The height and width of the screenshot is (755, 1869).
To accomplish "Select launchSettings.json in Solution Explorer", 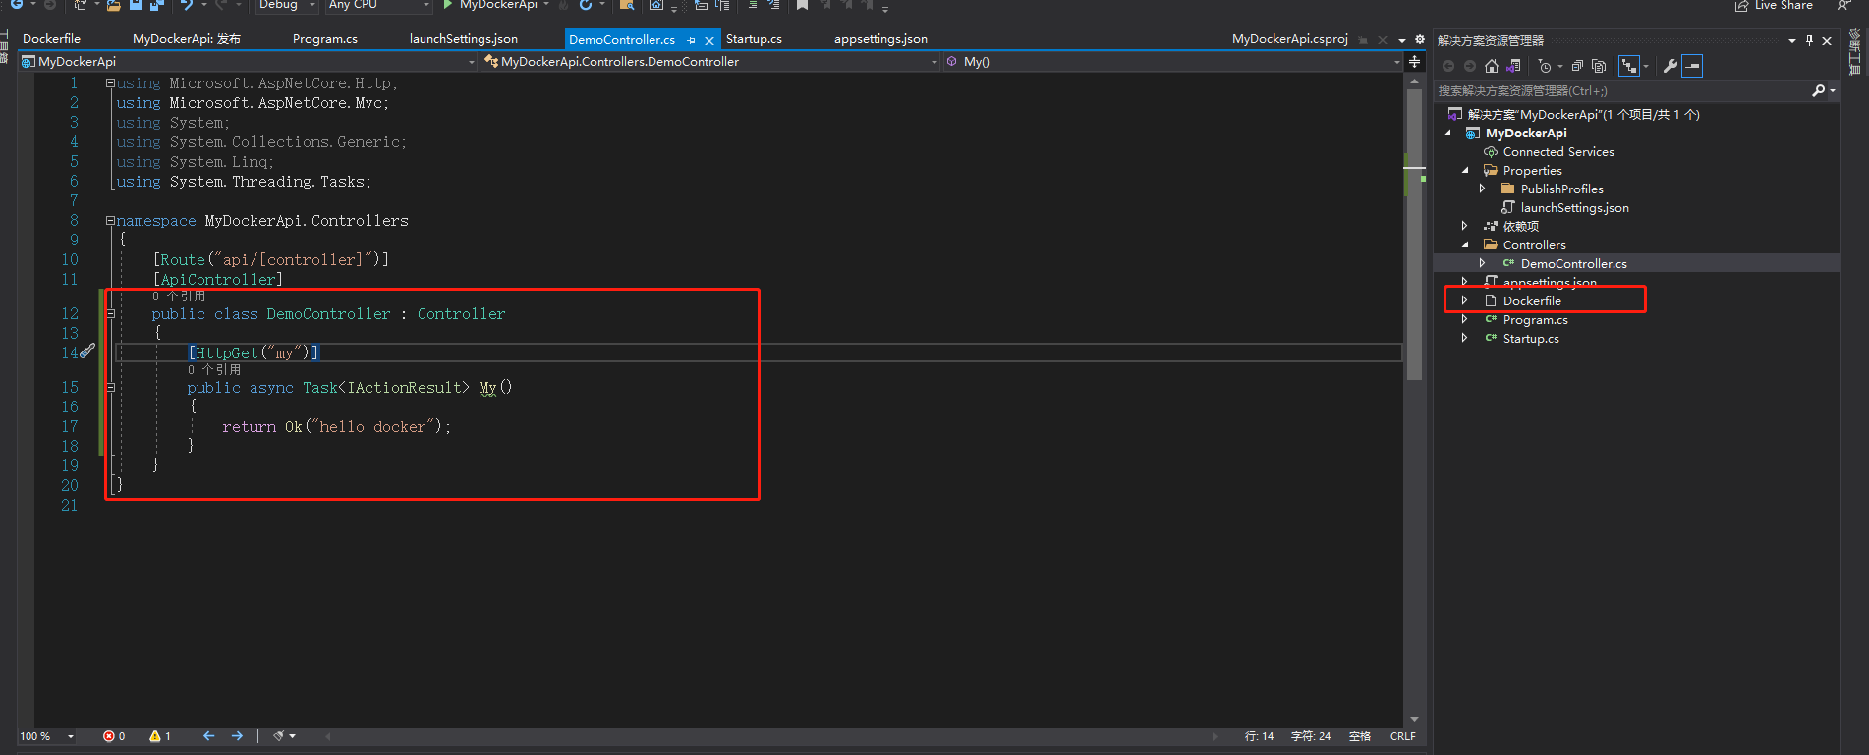I will [x=1574, y=207].
